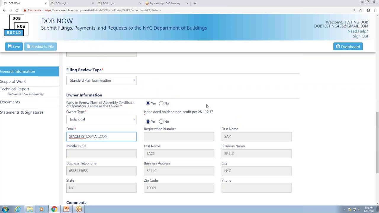Click the Action Center flag tray icon
The image size is (379, 213).
(x=350, y=209)
